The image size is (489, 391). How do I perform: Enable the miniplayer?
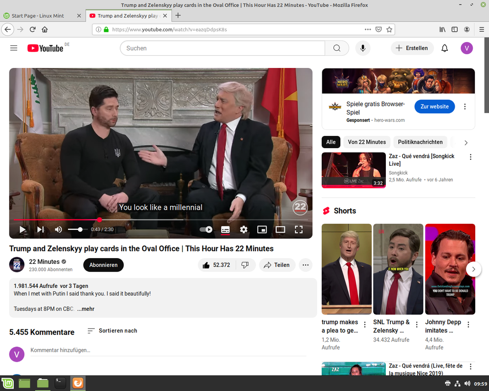click(262, 230)
